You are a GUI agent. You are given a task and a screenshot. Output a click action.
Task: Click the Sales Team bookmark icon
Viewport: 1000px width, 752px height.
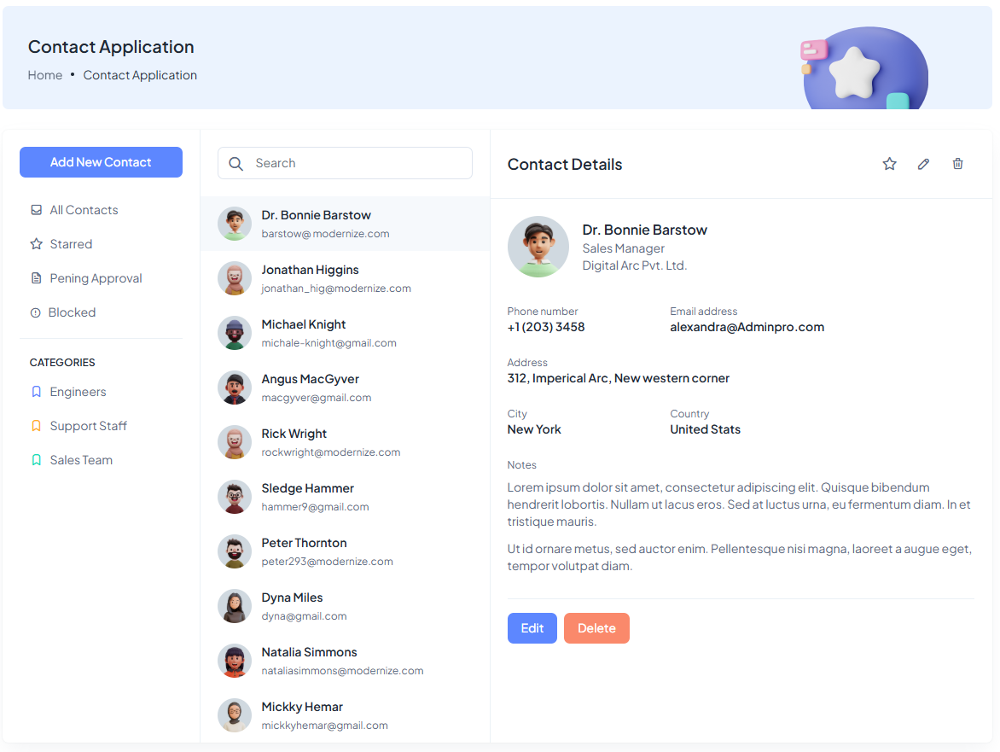click(x=36, y=460)
